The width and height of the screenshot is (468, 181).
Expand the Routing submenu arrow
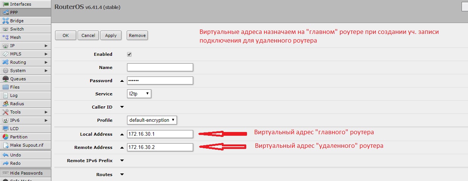46,62
